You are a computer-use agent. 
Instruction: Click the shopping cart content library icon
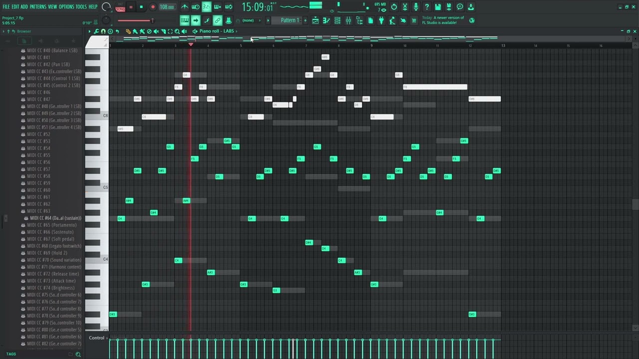(x=414, y=20)
